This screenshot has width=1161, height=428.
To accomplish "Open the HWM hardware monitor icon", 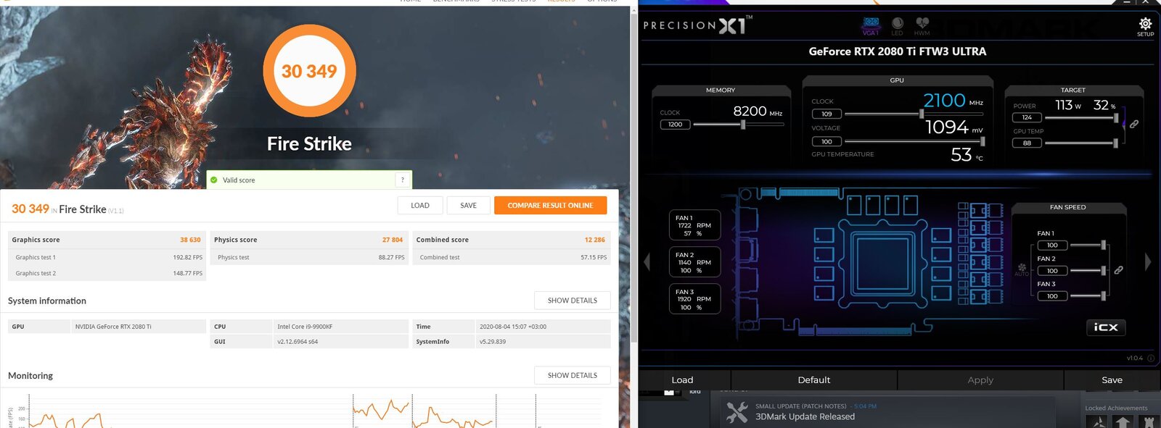I will [x=922, y=27].
